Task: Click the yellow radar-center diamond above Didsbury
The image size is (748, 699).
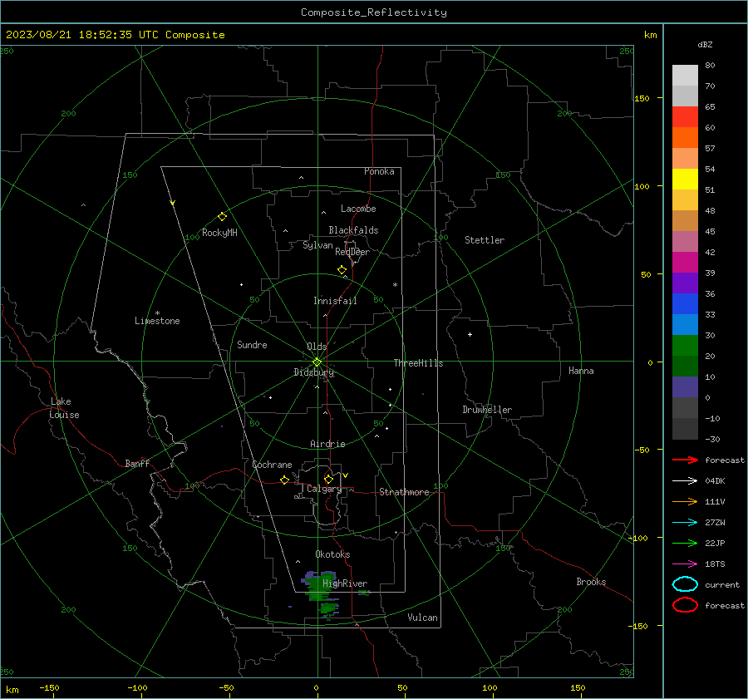Action: (317, 362)
